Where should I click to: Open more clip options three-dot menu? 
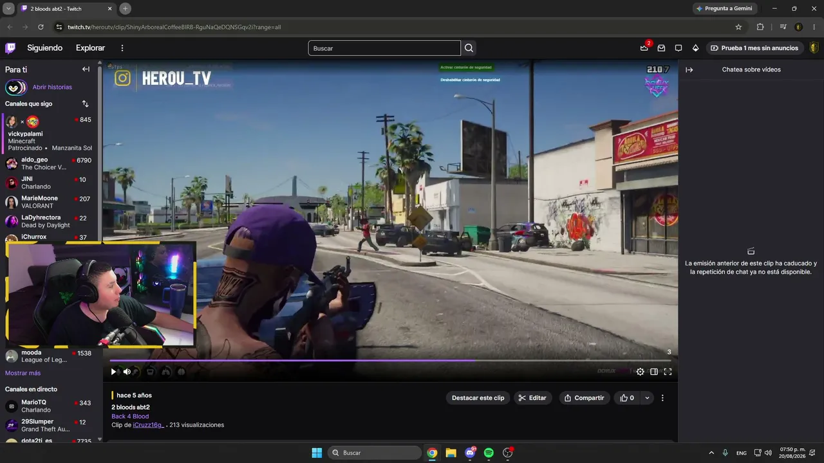662,398
